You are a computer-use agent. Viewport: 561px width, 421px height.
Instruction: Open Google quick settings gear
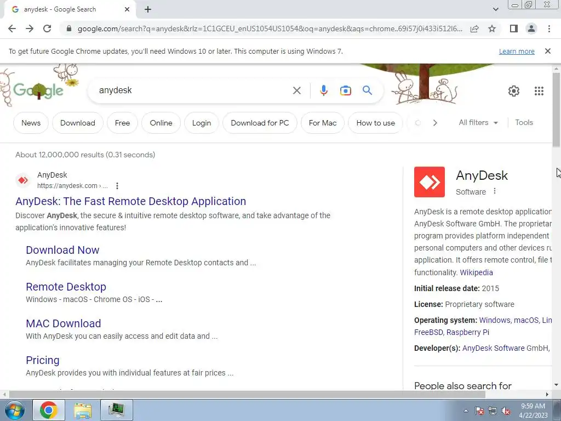(x=514, y=91)
